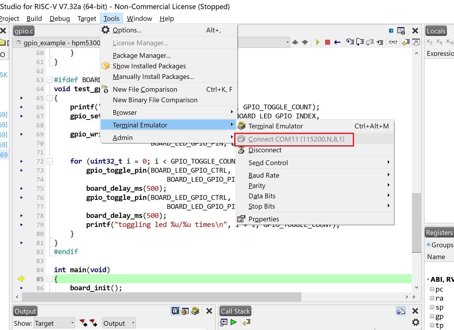This screenshot has width=454, height=330.
Task: Click the terminal phone icon in Output panel header
Action: [195, 311]
